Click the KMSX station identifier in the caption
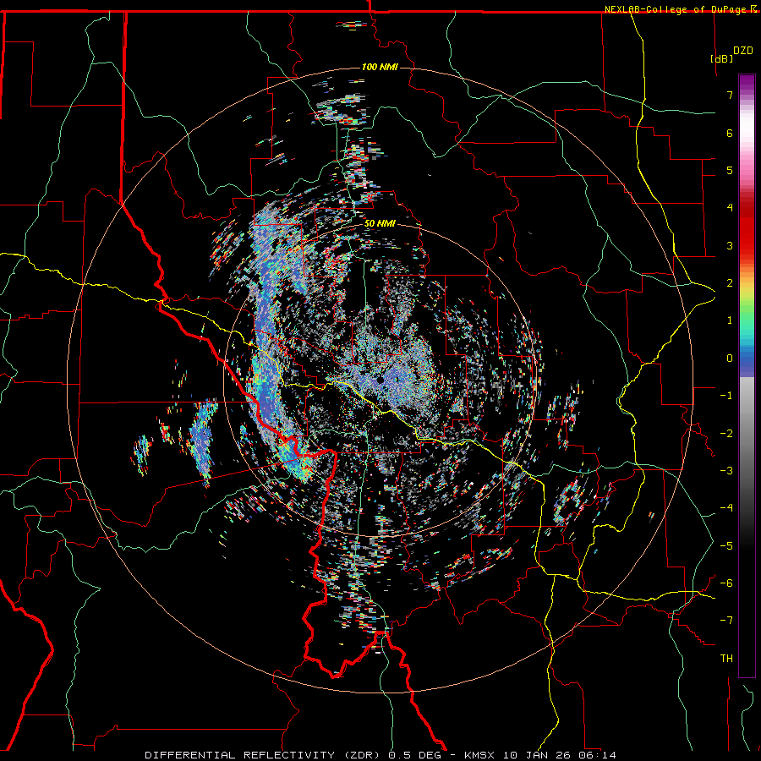The width and height of the screenshot is (761, 761). pos(481,755)
